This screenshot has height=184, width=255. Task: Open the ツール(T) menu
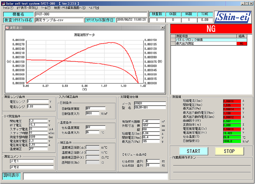pyautogui.click(x=46, y=8)
